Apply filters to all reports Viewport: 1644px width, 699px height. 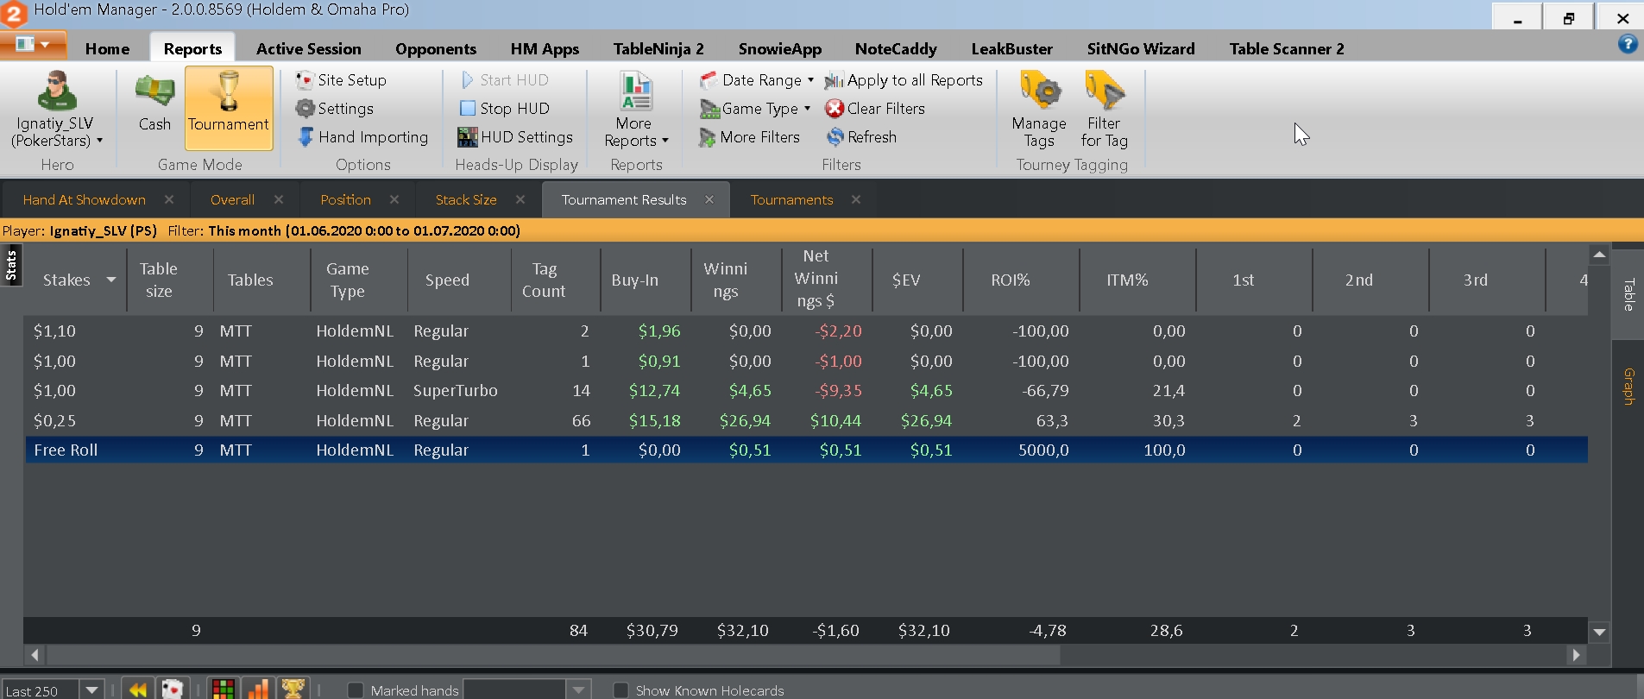(x=904, y=80)
